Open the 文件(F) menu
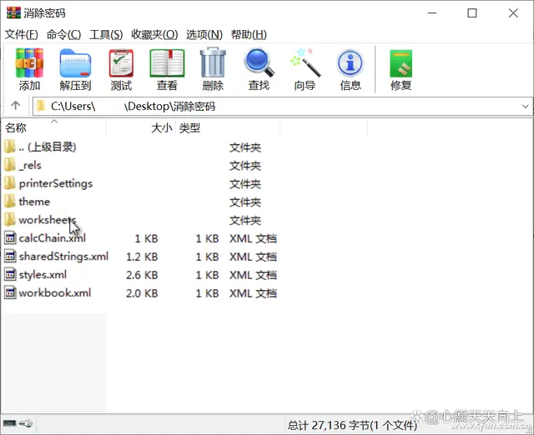This screenshot has height=435, width=534. pos(22,34)
